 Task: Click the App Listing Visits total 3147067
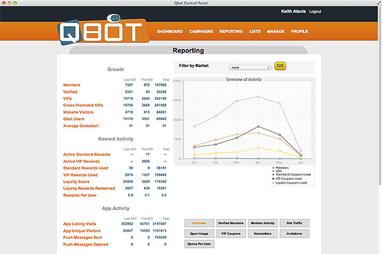point(159,224)
